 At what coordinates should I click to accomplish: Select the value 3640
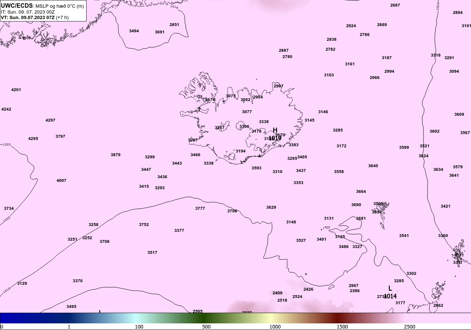373,166
